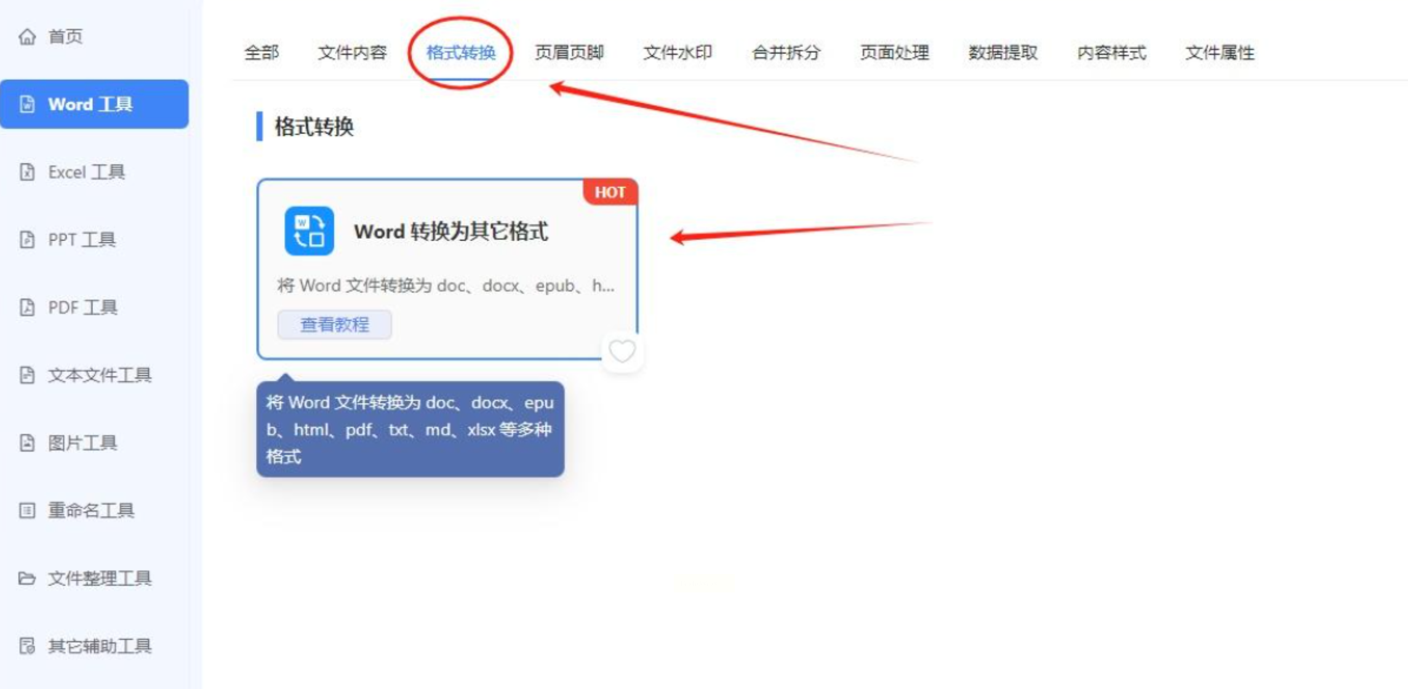The height and width of the screenshot is (689, 1408).
Task: Toggle the heart favorite on Word card
Action: (x=622, y=352)
